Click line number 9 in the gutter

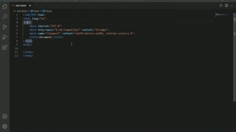pos(17,45)
